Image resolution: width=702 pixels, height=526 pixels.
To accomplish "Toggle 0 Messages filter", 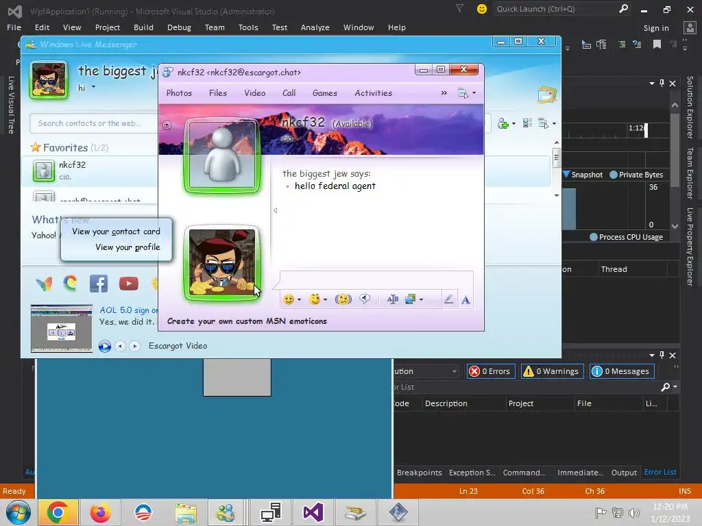I will pos(622,371).
